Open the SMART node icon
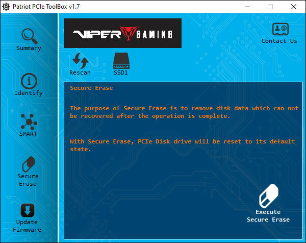 coord(29,122)
